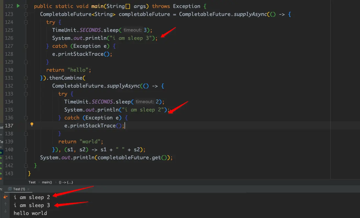
Task: Click the (s1, s2) lambda parameters
Action: click(76, 149)
